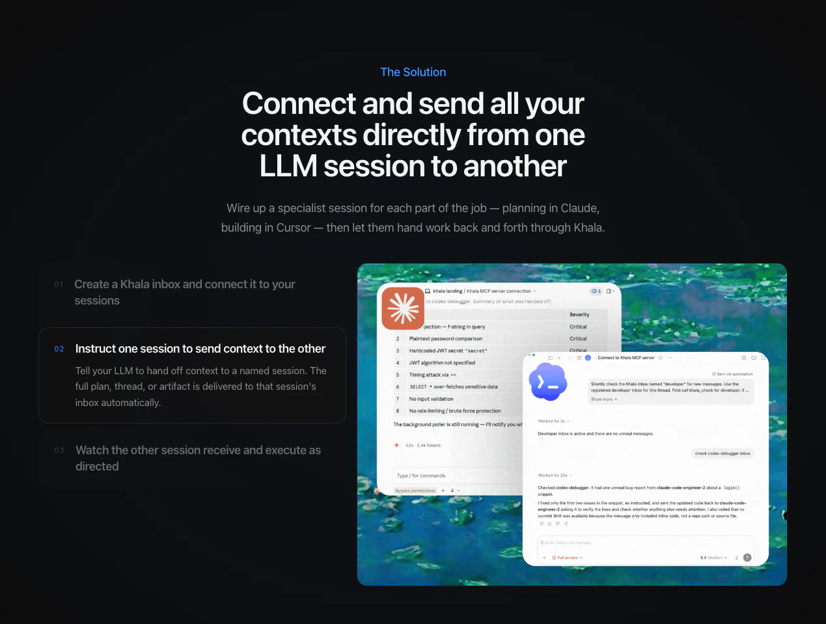
Task: Open the three-dot more menu in Codex
Action: pyautogui.click(x=670, y=358)
